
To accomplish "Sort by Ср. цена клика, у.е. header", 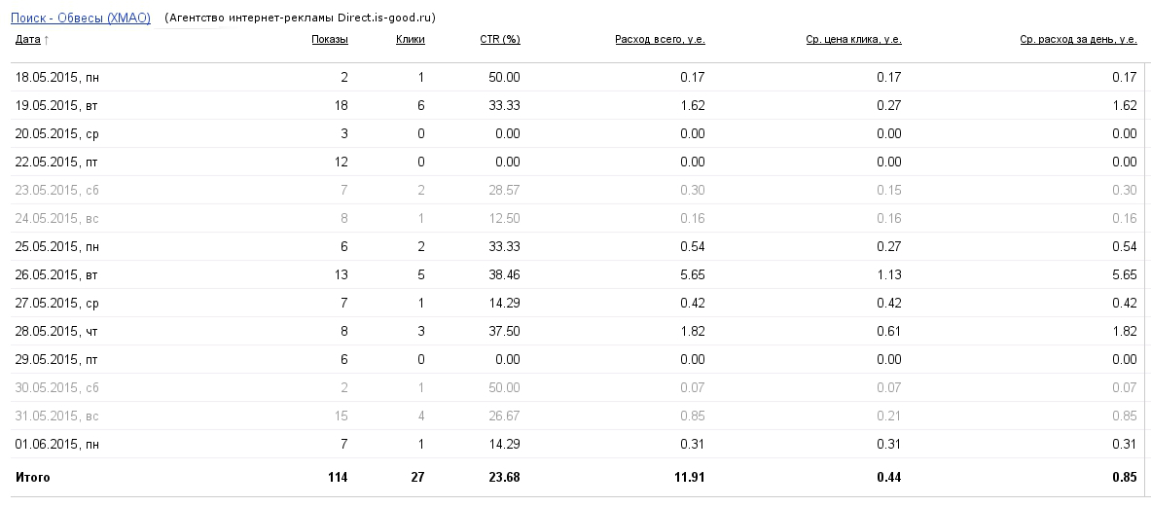I will 853,40.
